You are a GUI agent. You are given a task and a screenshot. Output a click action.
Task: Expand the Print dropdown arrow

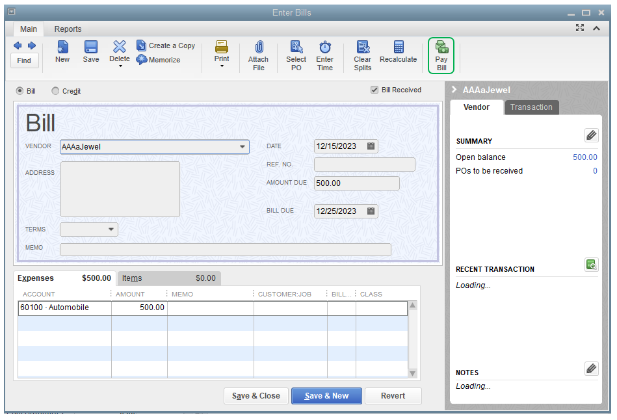tap(222, 66)
